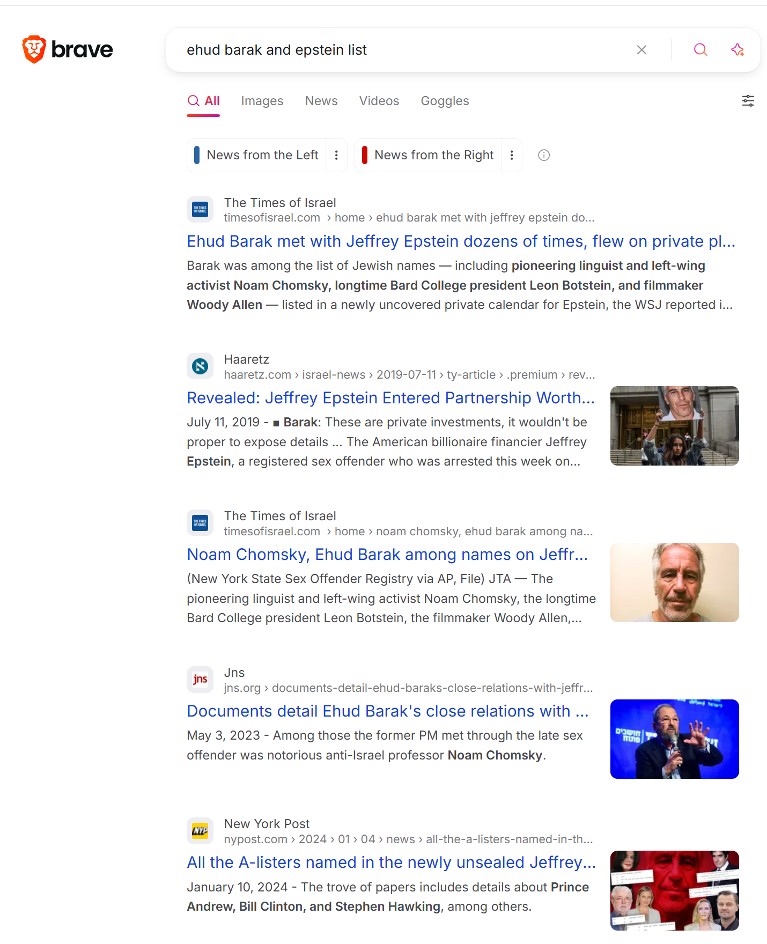The width and height of the screenshot is (767, 944).
Task: Click the 'January 10, 2024' snippet date
Action: 237,887
